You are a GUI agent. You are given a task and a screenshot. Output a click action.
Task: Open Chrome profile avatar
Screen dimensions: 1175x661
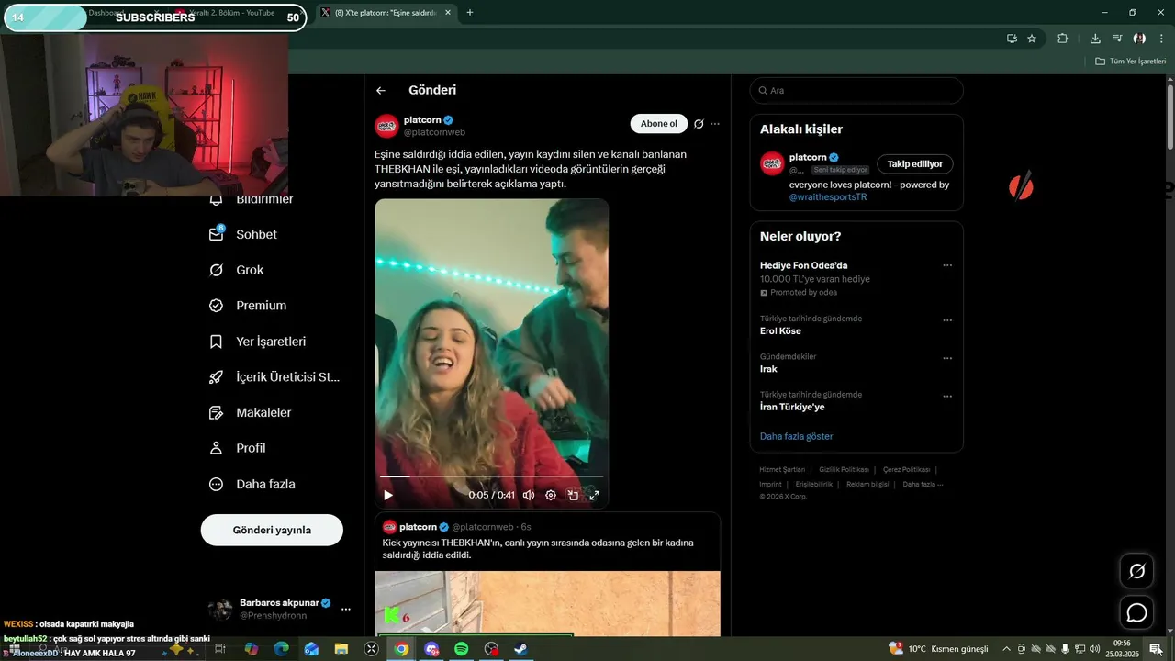pyautogui.click(x=1139, y=39)
